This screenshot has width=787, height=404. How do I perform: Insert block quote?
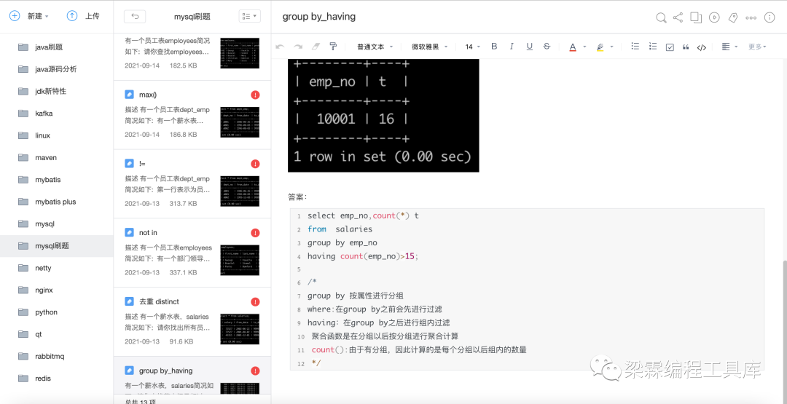click(686, 47)
